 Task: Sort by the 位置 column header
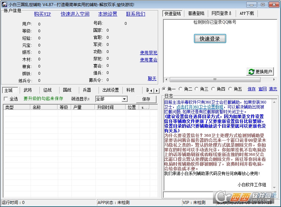[x=132, y=107]
